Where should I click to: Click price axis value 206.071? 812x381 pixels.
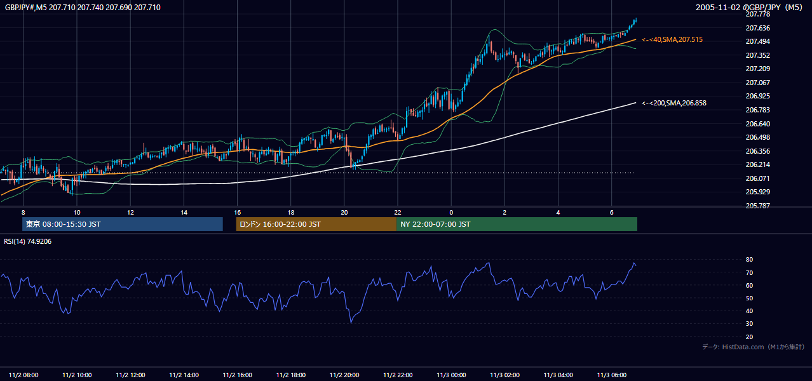click(x=757, y=178)
